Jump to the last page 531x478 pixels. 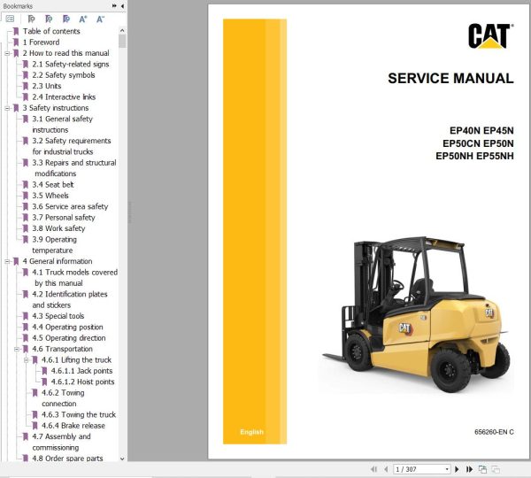469,469
